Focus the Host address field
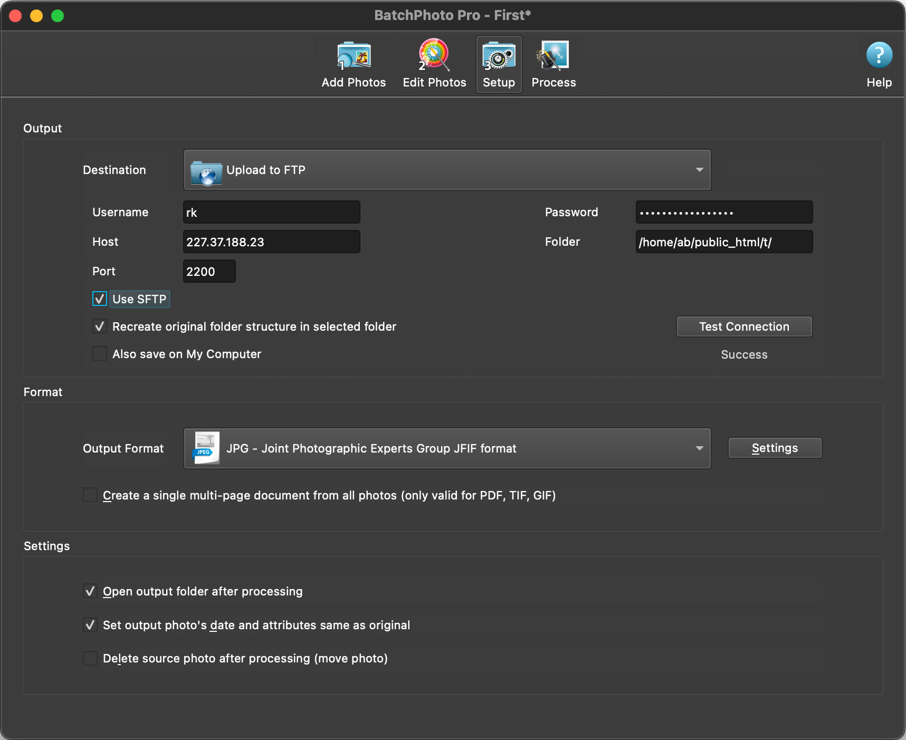Screen dimensions: 906x740 click(x=271, y=242)
